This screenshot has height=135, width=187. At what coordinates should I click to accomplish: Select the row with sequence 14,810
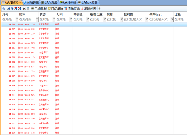[94, 90]
